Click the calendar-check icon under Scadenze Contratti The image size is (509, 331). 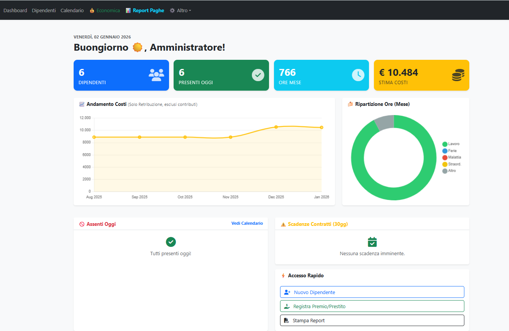[x=372, y=243]
